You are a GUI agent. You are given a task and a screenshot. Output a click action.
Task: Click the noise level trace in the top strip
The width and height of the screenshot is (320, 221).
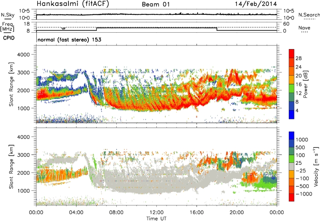[x=156, y=14]
